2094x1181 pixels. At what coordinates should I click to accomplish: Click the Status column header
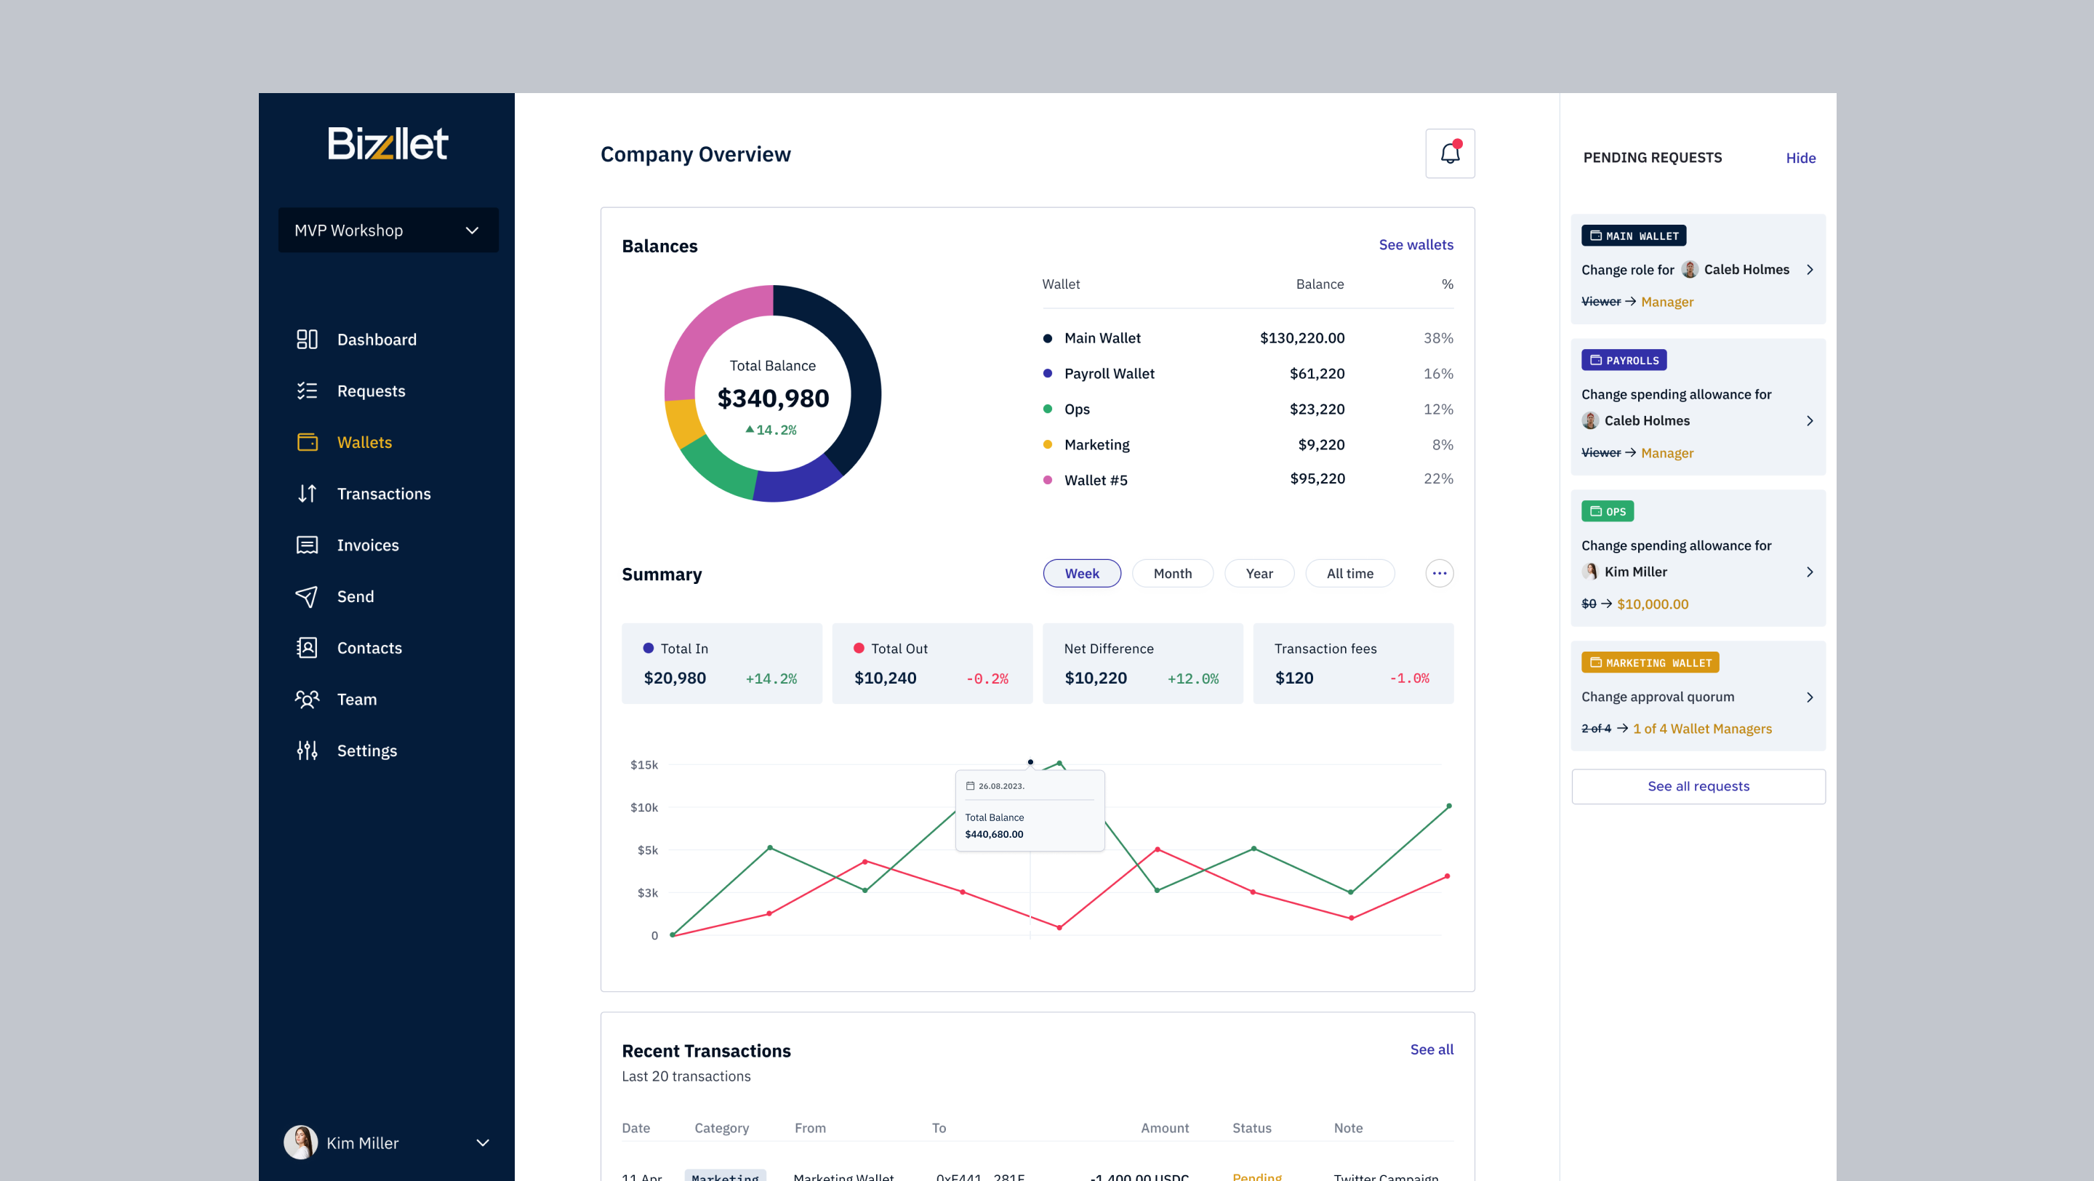(1251, 1127)
